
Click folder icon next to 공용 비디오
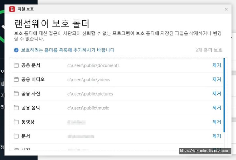tap(16, 80)
